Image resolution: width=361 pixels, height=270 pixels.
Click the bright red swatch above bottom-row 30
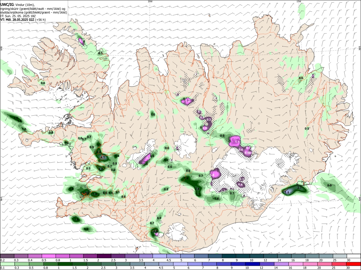click(353, 264)
